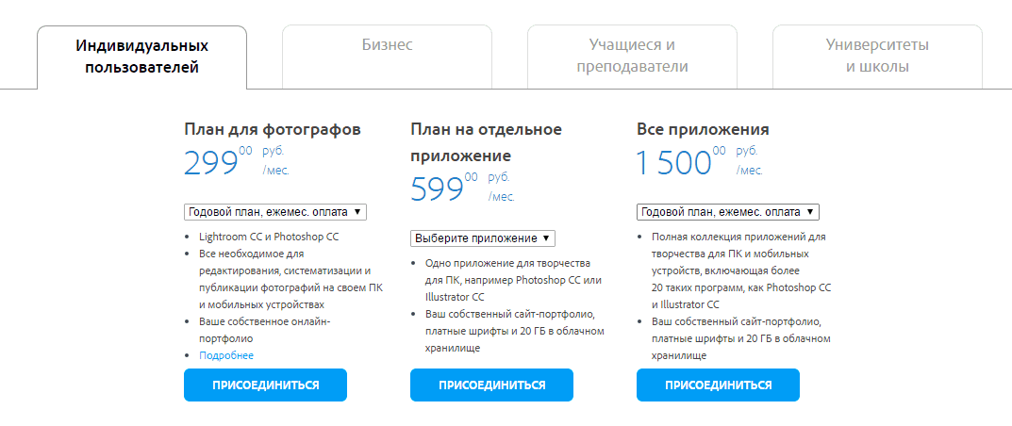The width and height of the screenshot is (1012, 426).
Task: Open the Выберите приложение dropdown
Action: click(x=483, y=238)
